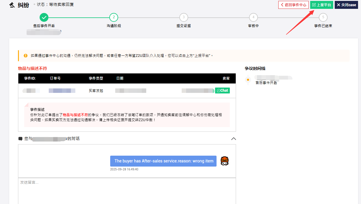Click into the message input box

click(x=127, y=191)
